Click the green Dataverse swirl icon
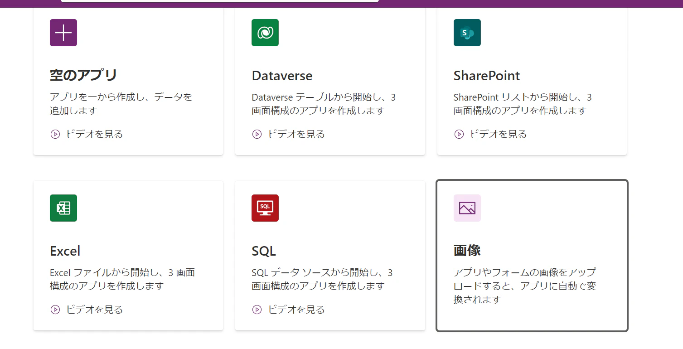The image size is (683, 349). pyautogui.click(x=265, y=33)
